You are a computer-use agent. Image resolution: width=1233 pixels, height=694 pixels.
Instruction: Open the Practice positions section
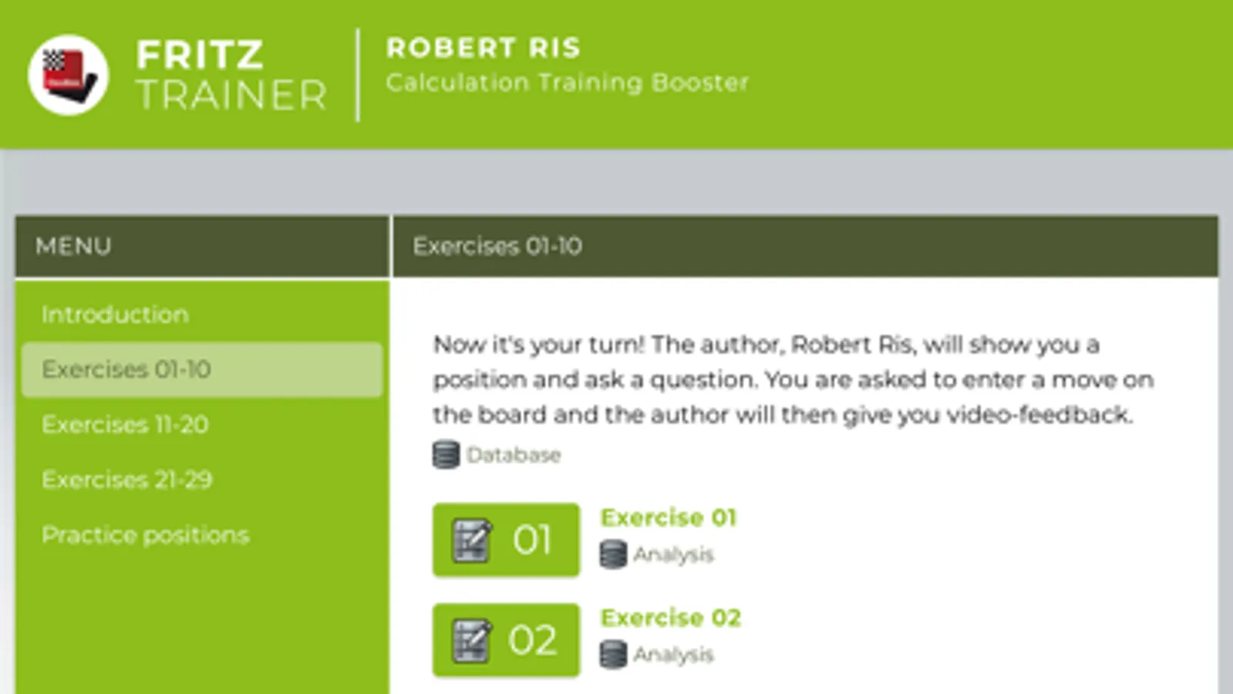click(145, 535)
